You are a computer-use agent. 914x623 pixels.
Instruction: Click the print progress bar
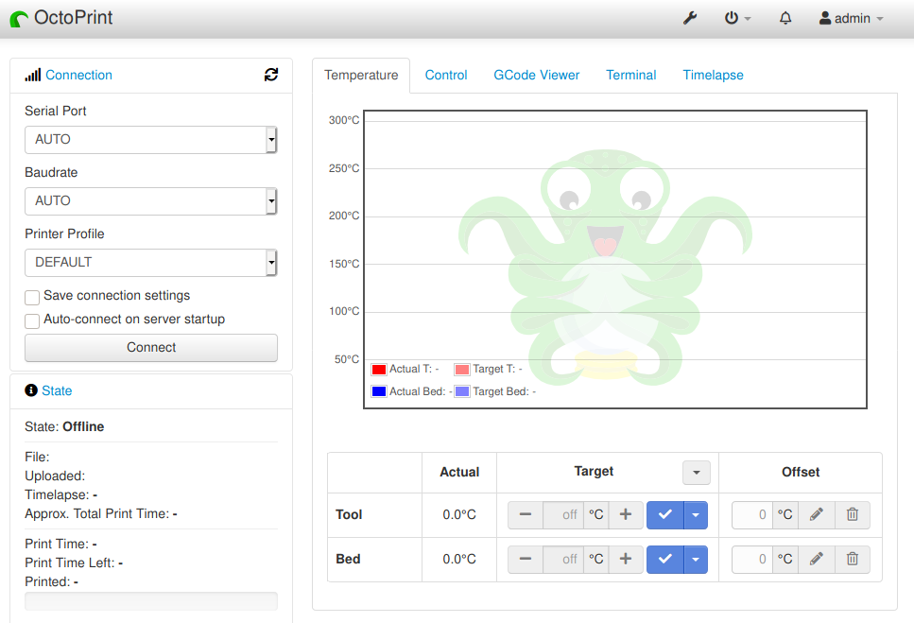pos(151,601)
